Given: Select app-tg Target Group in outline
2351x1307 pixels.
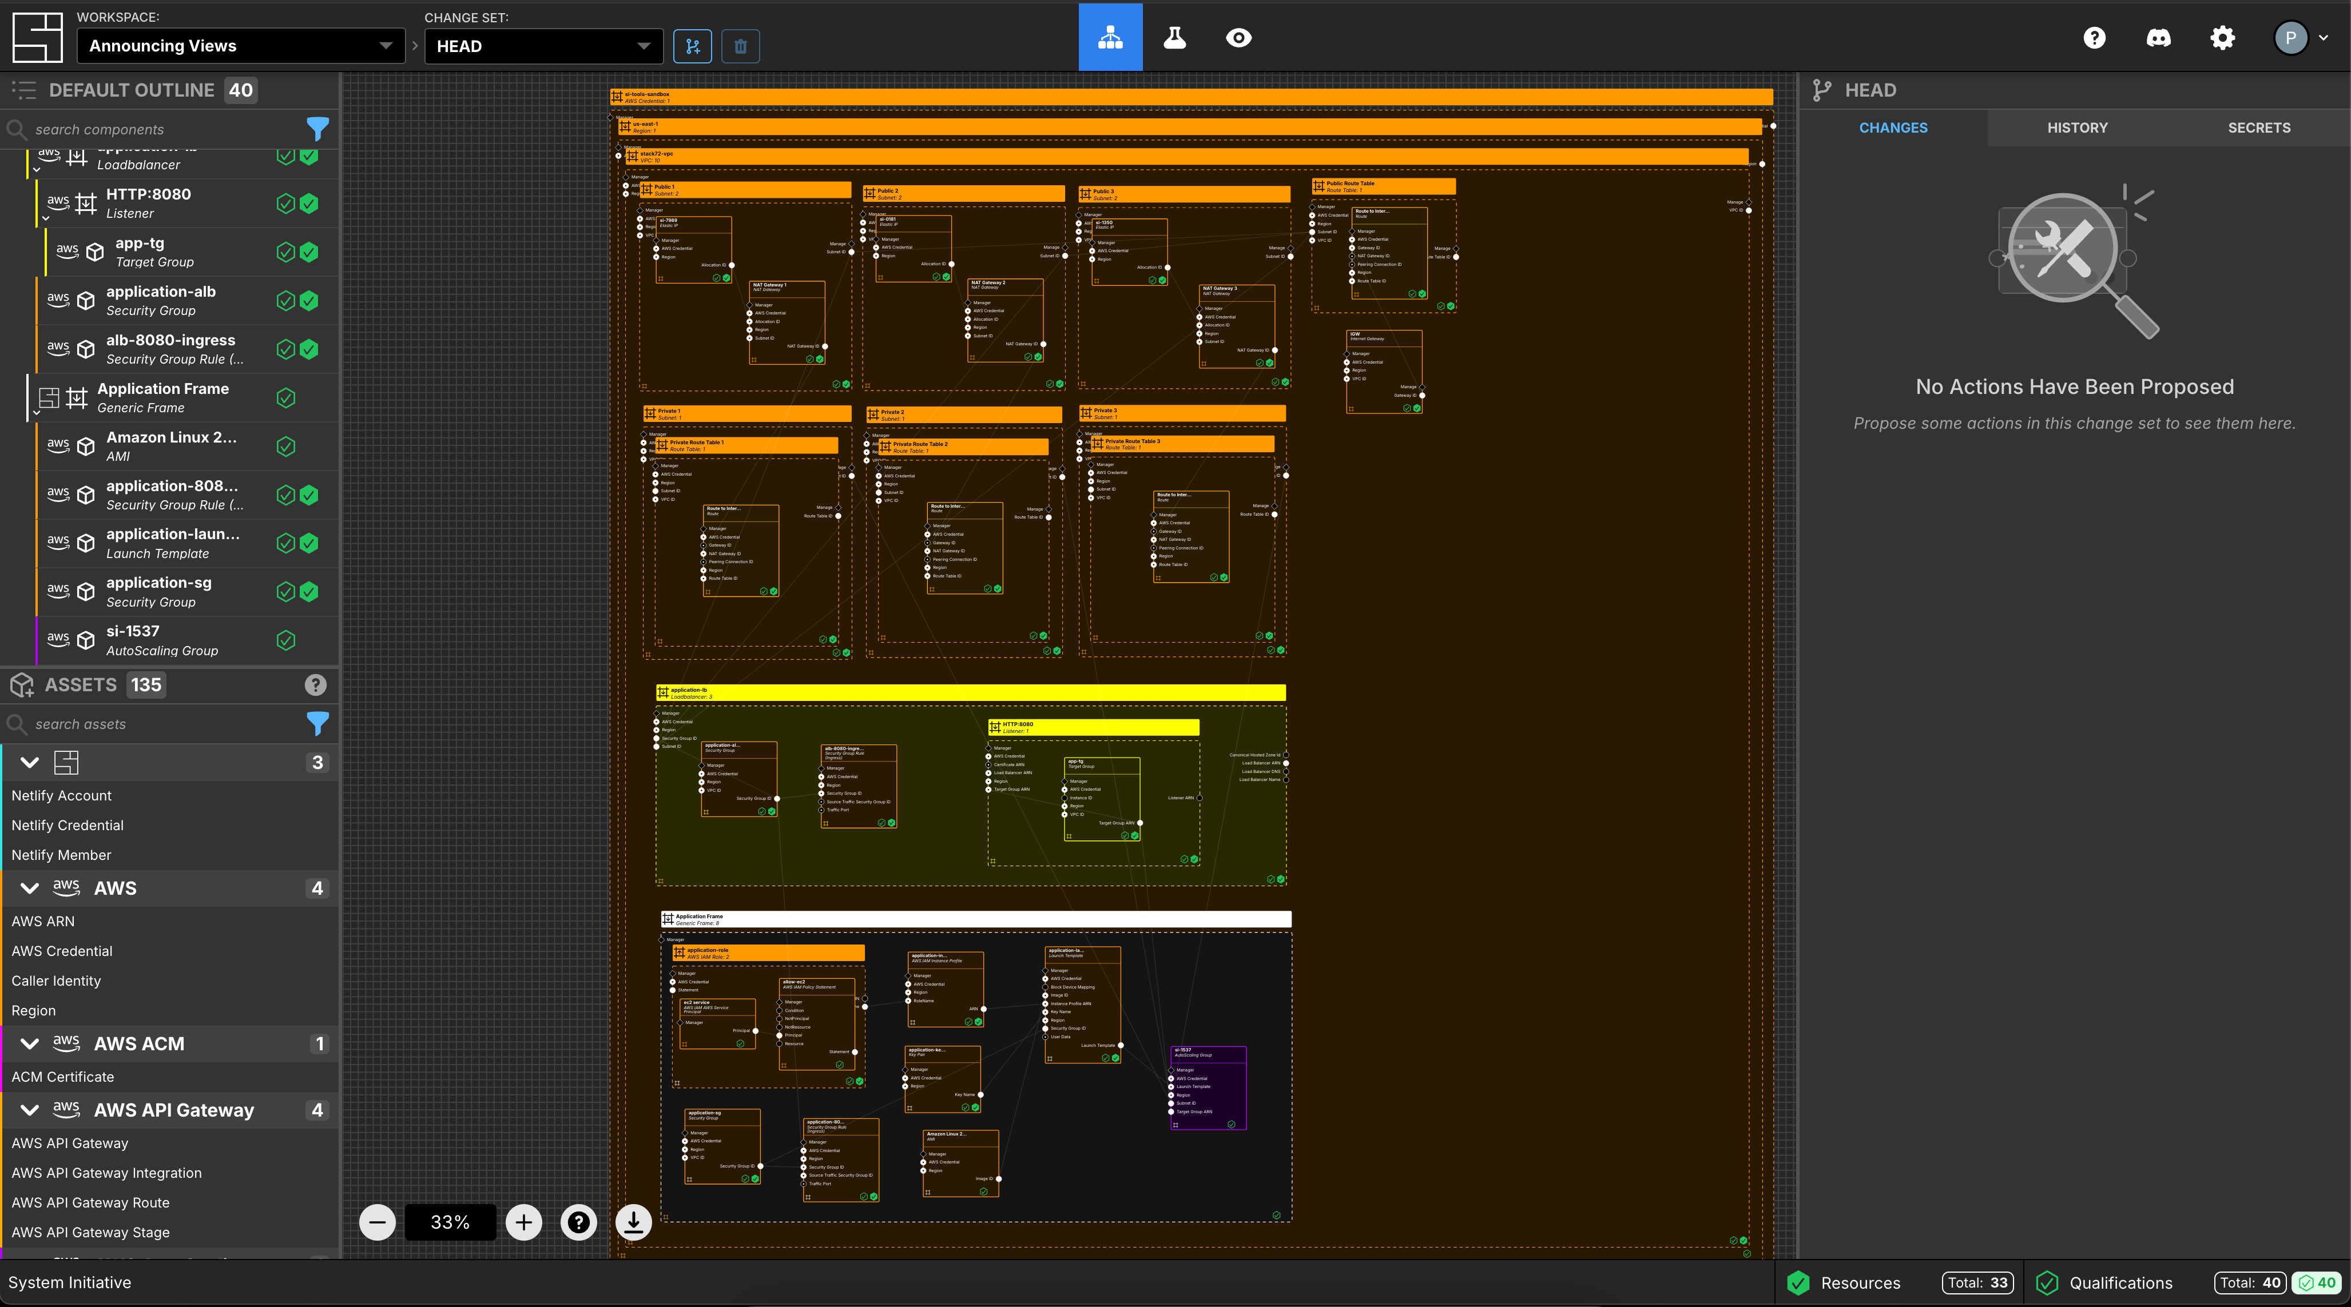Looking at the screenshot, I should [192, 252].
